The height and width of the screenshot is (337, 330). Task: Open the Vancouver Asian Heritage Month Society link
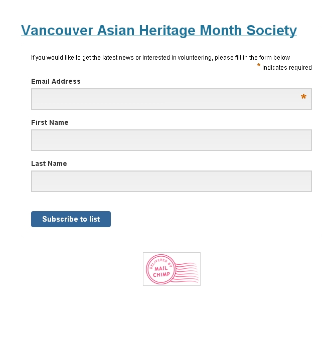pyautogui.click(x=158, y=31)
